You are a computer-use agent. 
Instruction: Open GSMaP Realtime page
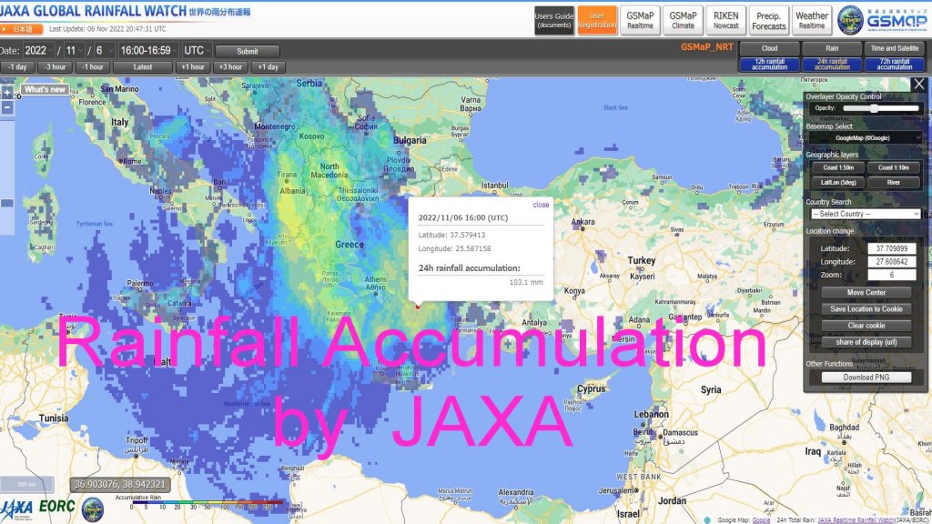click(x=640, y=20)
